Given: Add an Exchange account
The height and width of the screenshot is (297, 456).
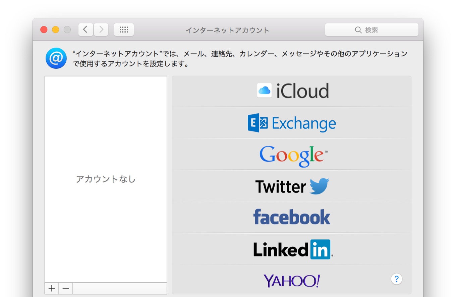Looking at the screenshot, I should click(x=292, y=123).
